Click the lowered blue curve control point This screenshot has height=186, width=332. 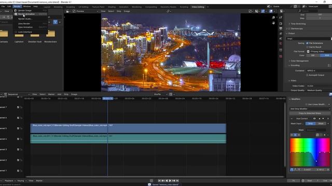[316, 161]
